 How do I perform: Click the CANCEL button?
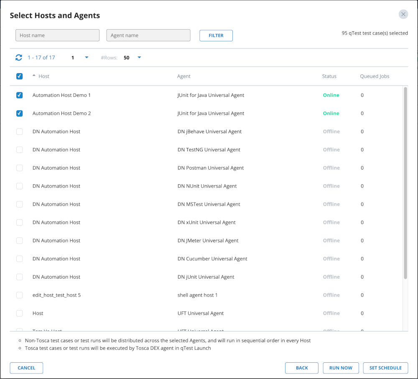pyautogui.click(x=26, y=368)
